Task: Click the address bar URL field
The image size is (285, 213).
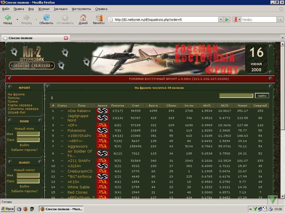Action: click(164, 19)
